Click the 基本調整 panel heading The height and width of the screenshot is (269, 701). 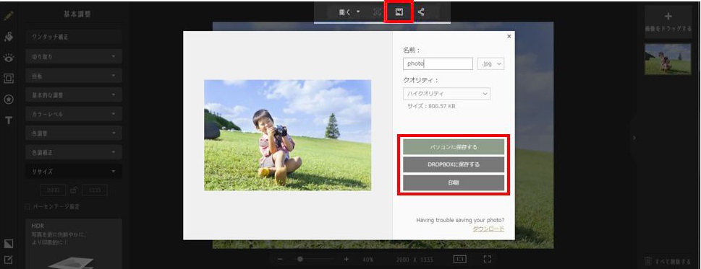pos(78,14)
